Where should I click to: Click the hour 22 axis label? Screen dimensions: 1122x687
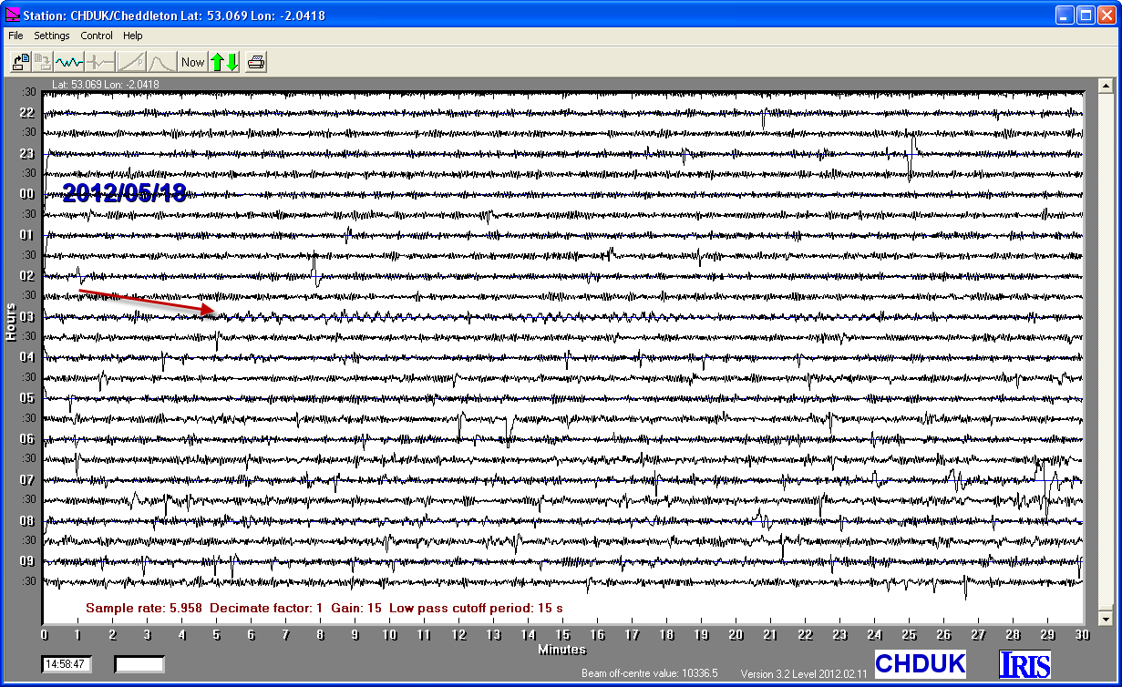(26, 112)
